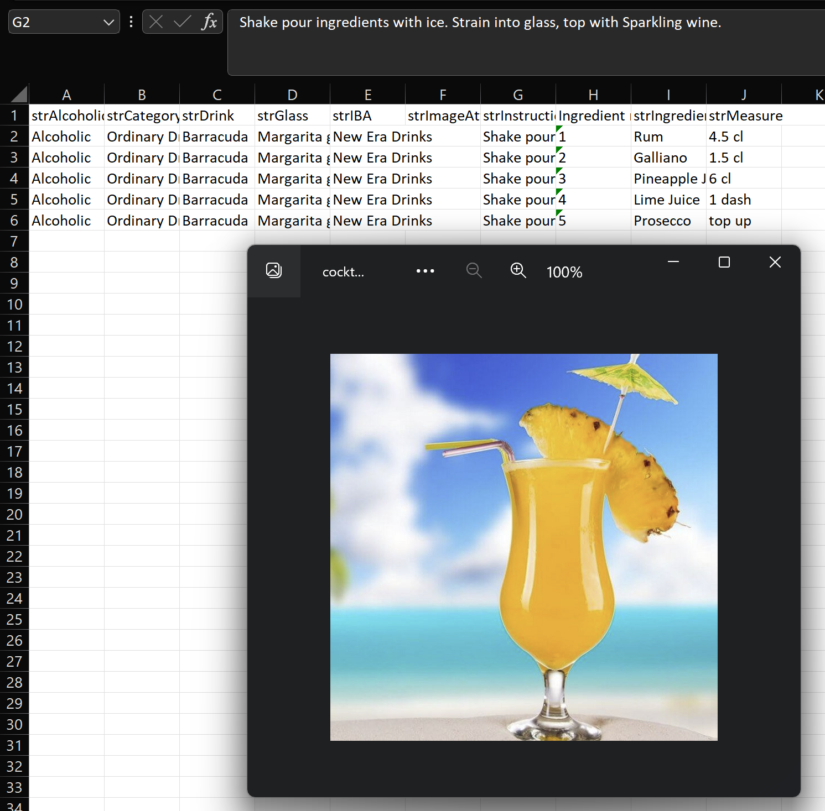Click the Cancel entry X icon
The width and height of the screenshot is (825, 811).
(156, 22)
